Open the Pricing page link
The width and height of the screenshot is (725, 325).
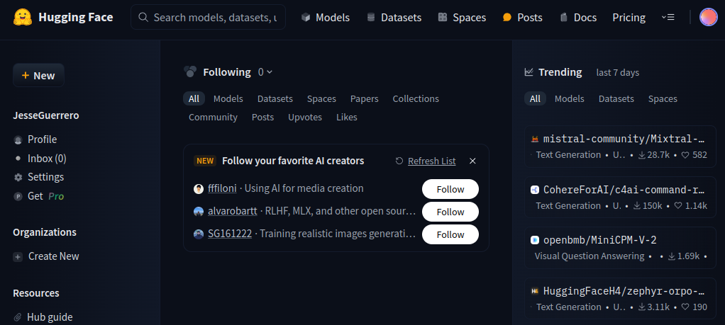click(x=629, y=18)
